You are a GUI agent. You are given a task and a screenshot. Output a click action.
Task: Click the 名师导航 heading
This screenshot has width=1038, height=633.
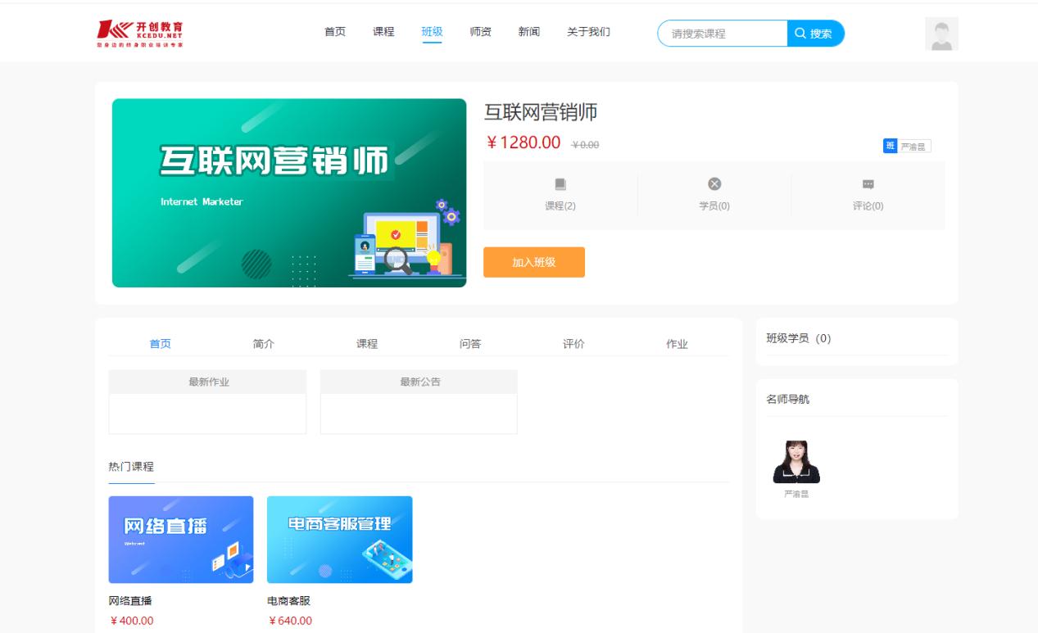pyautogui.click(x=788, y=400)
